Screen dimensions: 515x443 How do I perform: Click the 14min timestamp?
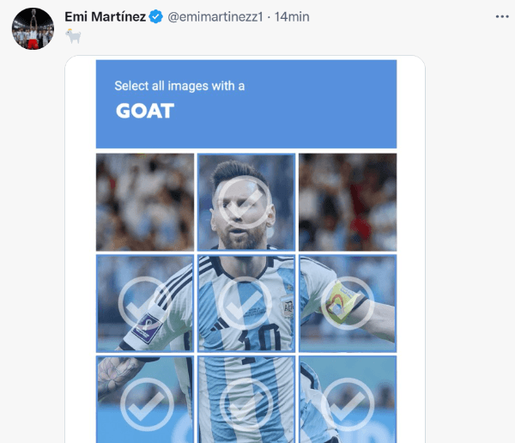click(x=292, y=17)
